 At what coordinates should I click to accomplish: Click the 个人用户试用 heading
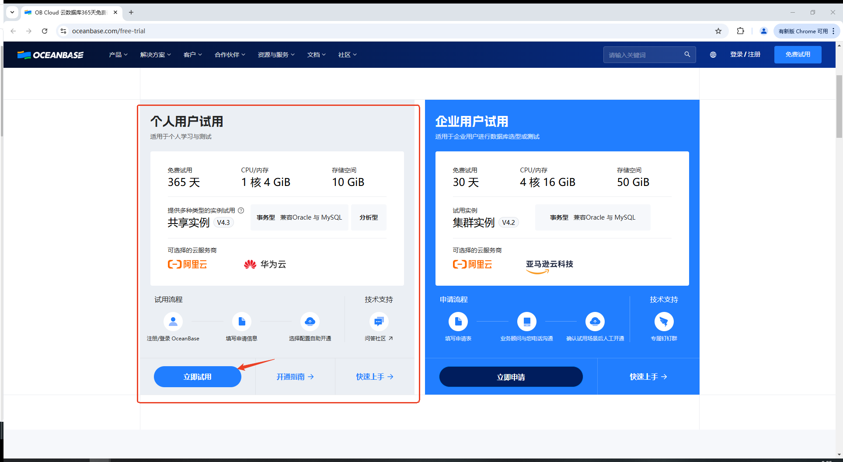[x=187, y=121]
